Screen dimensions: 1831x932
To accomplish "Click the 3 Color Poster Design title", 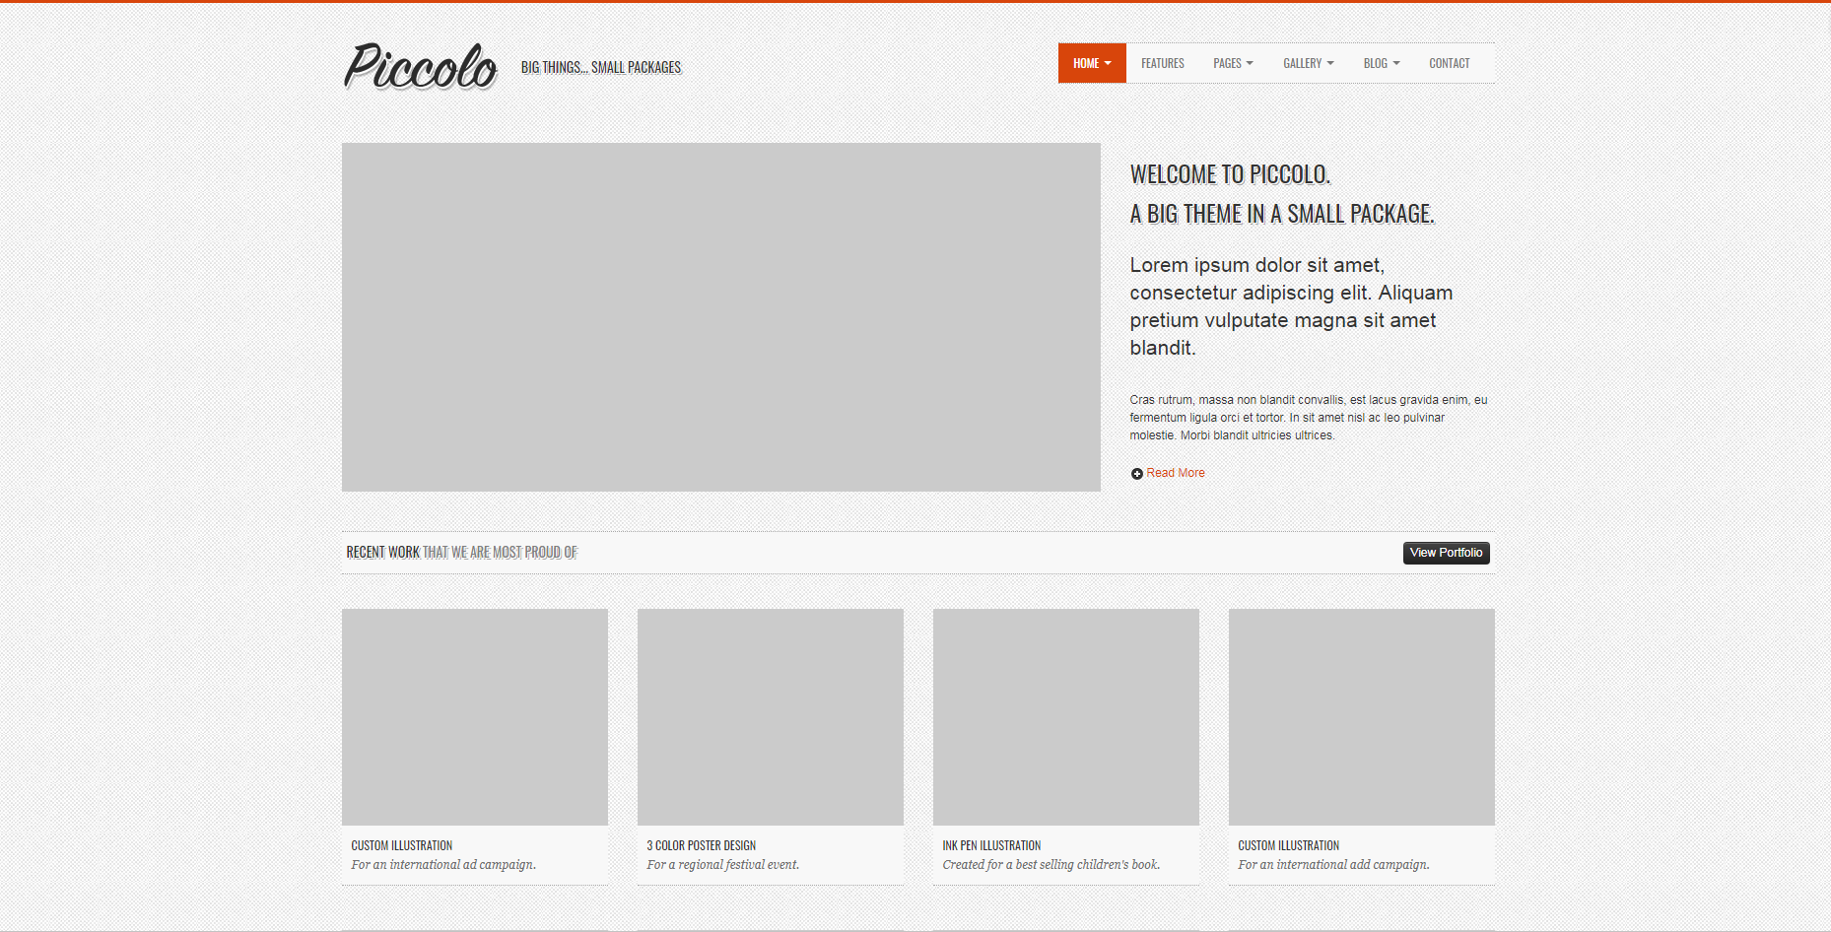I will (x=701, y=845).
